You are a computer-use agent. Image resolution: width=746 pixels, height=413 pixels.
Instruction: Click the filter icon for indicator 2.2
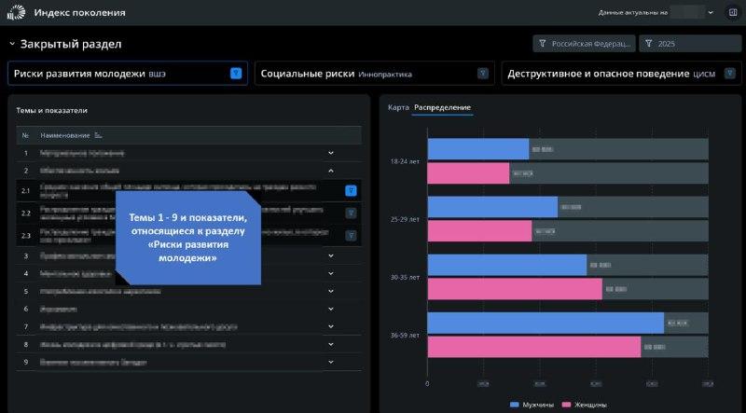(351, 213)
